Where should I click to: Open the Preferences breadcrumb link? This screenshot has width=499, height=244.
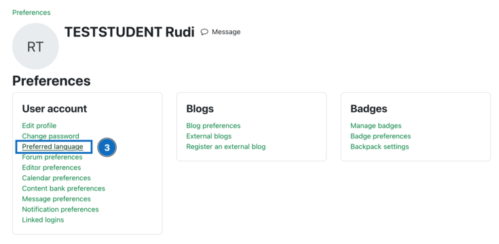[x=31, y=13]
